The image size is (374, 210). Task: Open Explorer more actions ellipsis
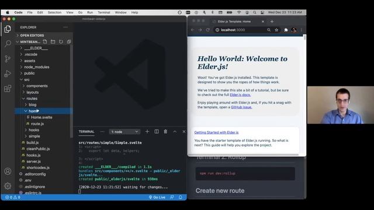[x=65, y=27]
